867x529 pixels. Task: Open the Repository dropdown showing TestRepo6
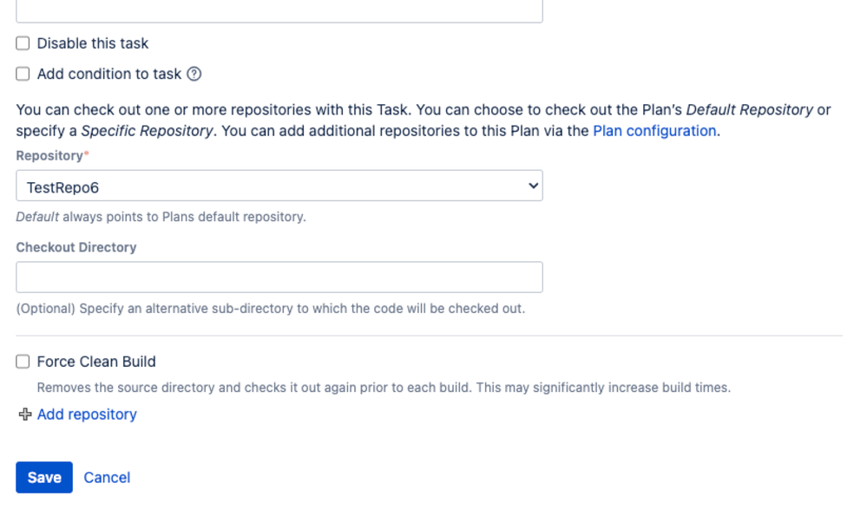(279, 186)
